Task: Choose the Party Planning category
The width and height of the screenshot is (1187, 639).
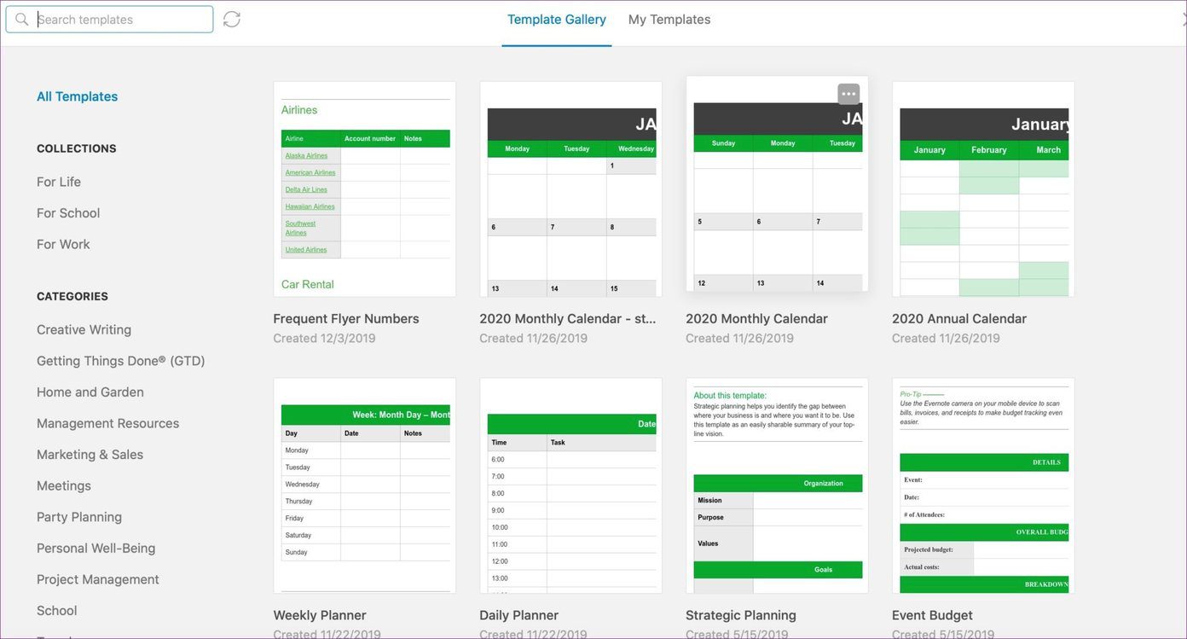Action: tap(79, 517)
